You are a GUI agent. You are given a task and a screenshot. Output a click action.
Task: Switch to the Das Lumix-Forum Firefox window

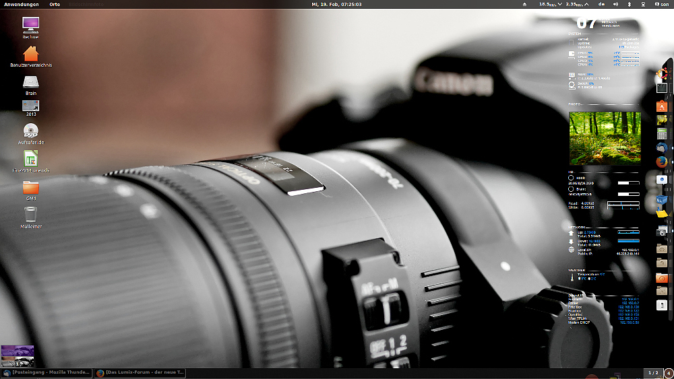coord(140,373)
